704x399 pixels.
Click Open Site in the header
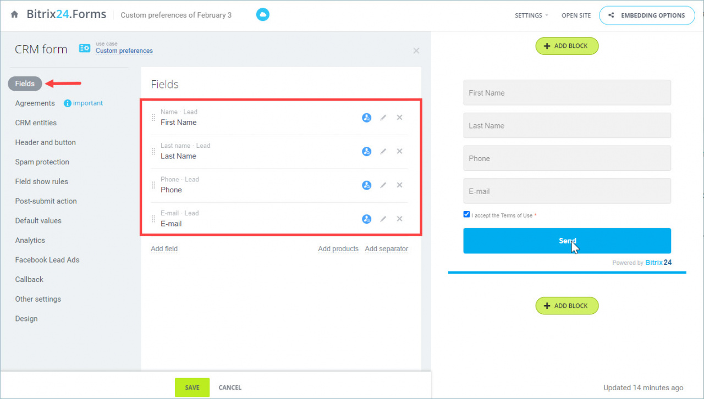tap(576, 15)
